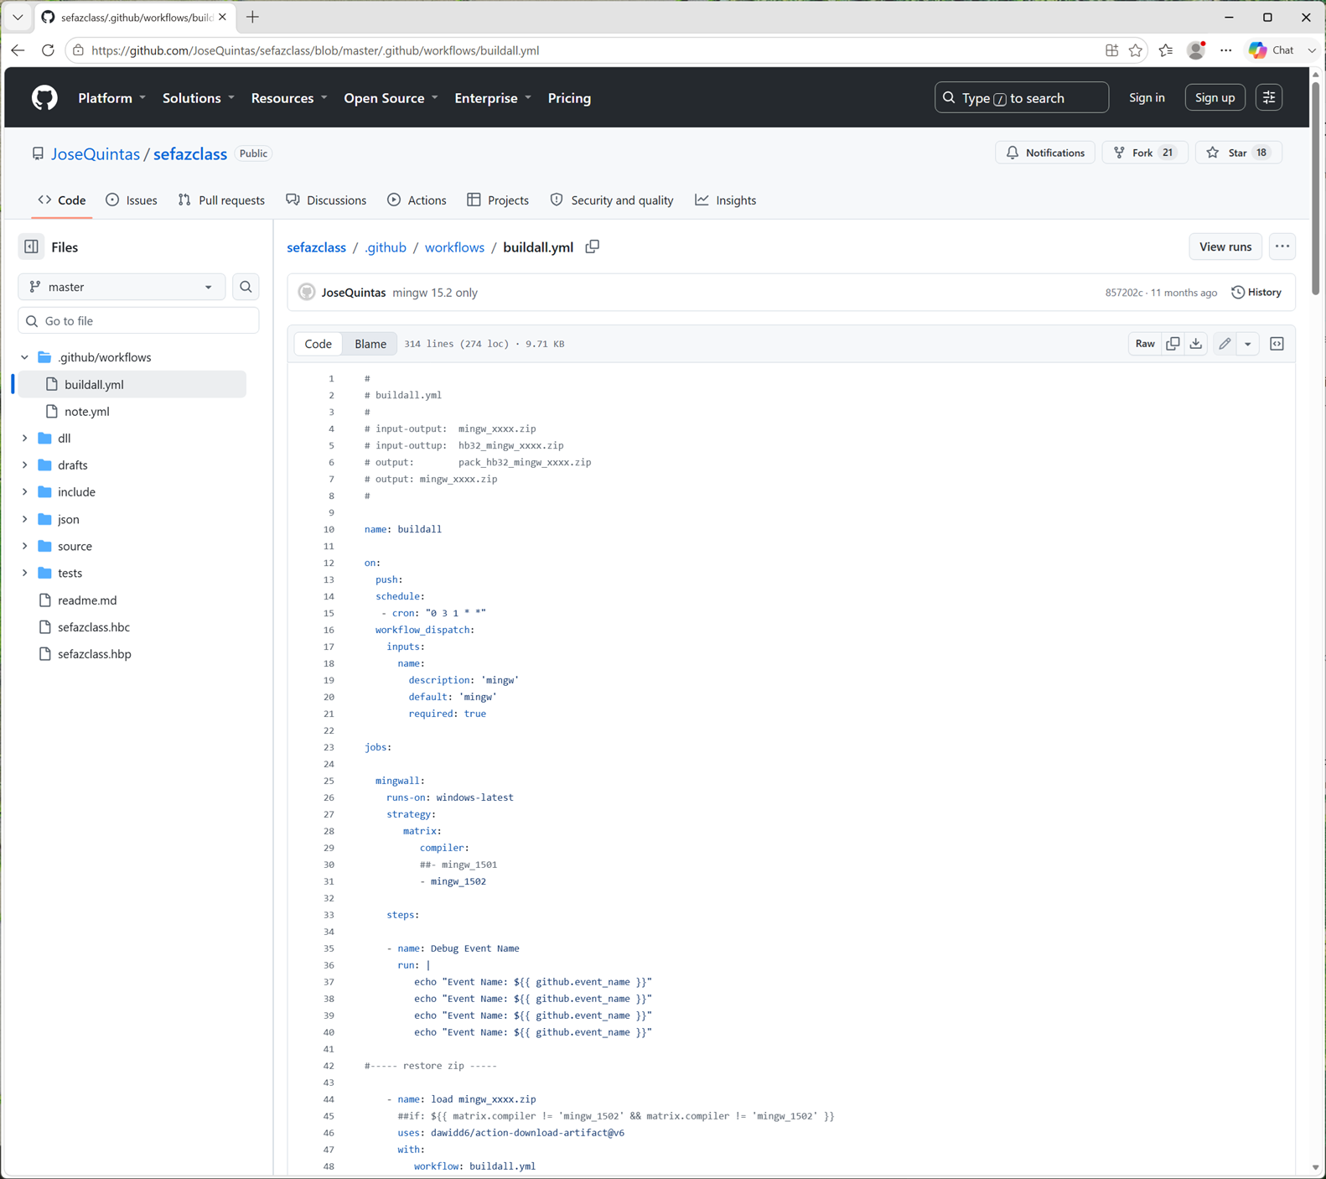Download the raw buildall.yml file
This screenshot has height=1179, width=1326.
(x=1196, y=344)
